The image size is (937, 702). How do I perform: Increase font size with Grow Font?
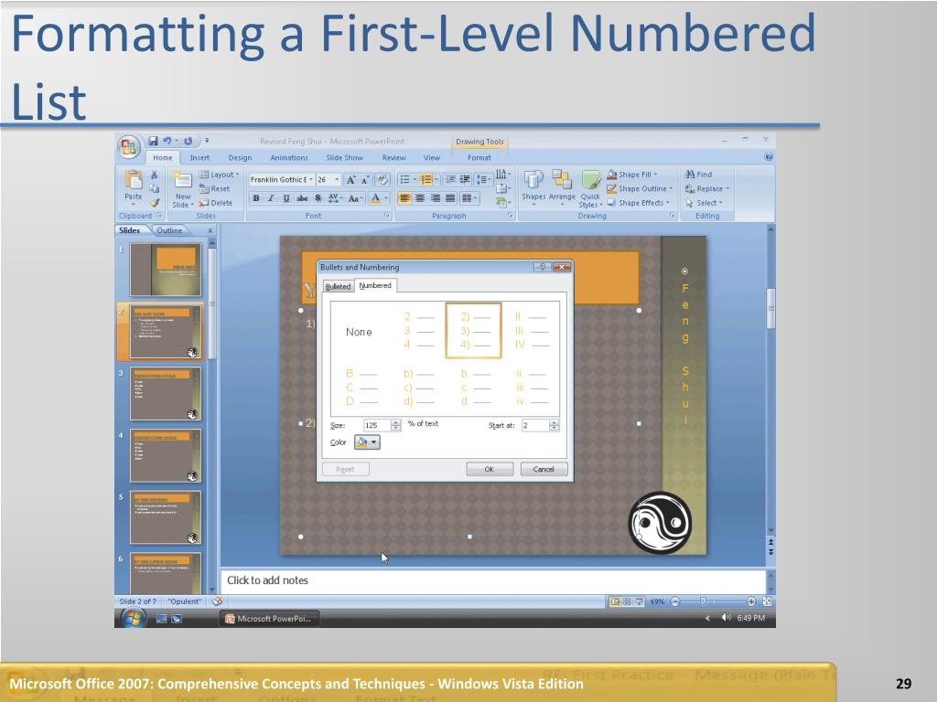351,180
